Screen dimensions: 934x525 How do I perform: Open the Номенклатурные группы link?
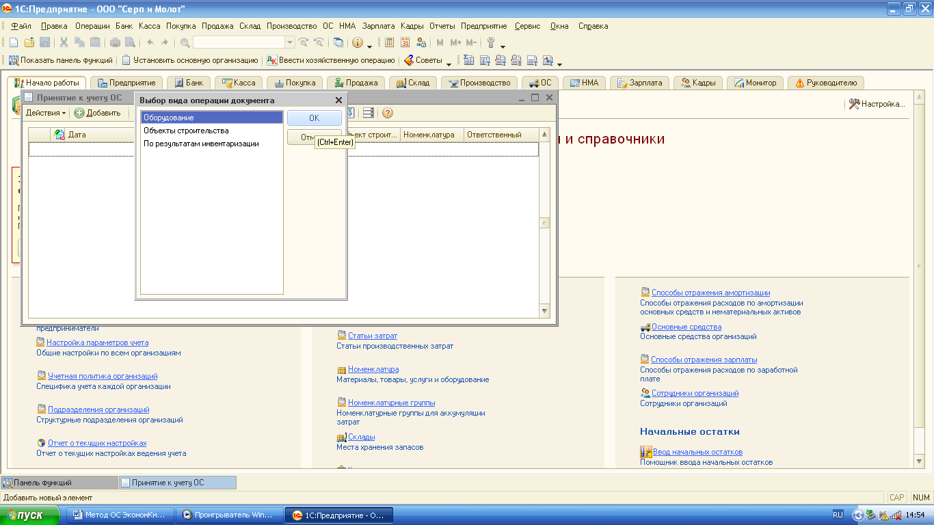[x=392, y=403]
